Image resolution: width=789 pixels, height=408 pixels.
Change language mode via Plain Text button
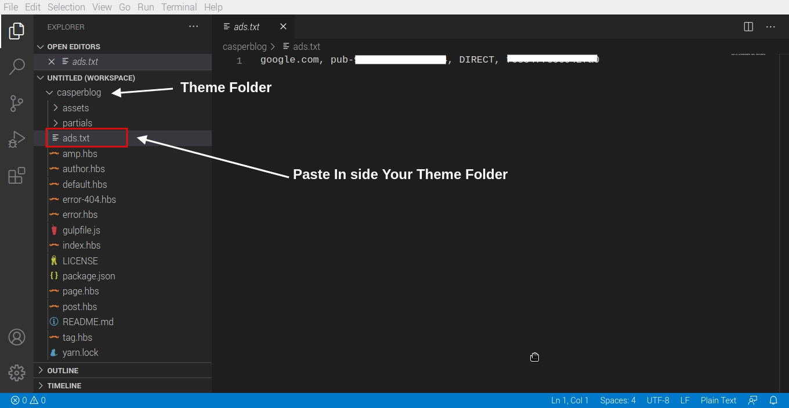click(718, 400)
